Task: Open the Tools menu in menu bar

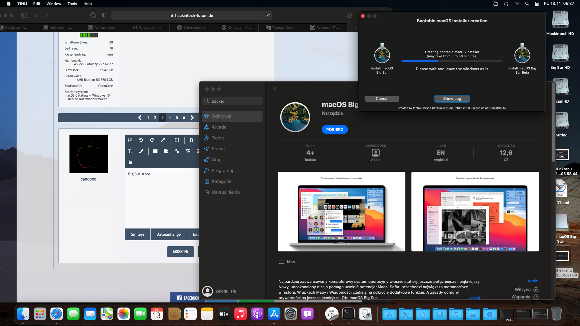Action: (x=72, y=4)
